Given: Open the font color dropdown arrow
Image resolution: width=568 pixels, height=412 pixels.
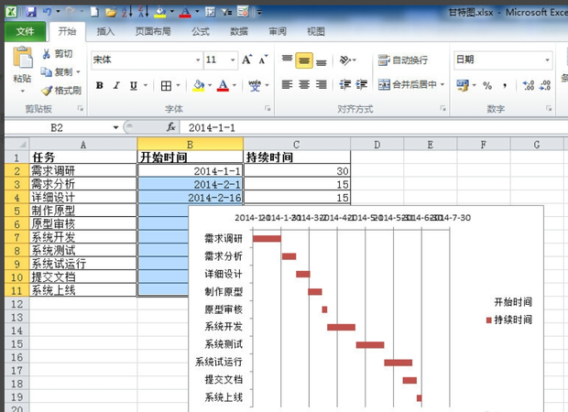Looking at the screenshot, I should (x=234, y=86).
